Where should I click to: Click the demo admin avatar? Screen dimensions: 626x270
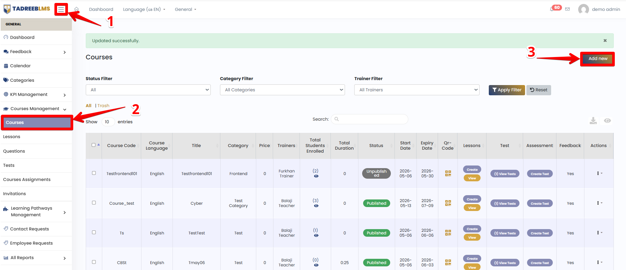click(583, 9)
